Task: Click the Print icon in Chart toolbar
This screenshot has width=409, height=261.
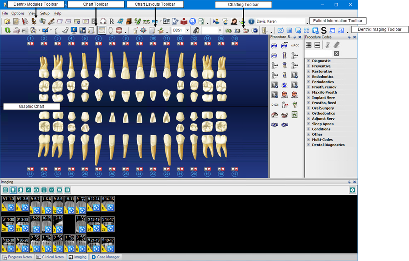Action: pos(17,30)
